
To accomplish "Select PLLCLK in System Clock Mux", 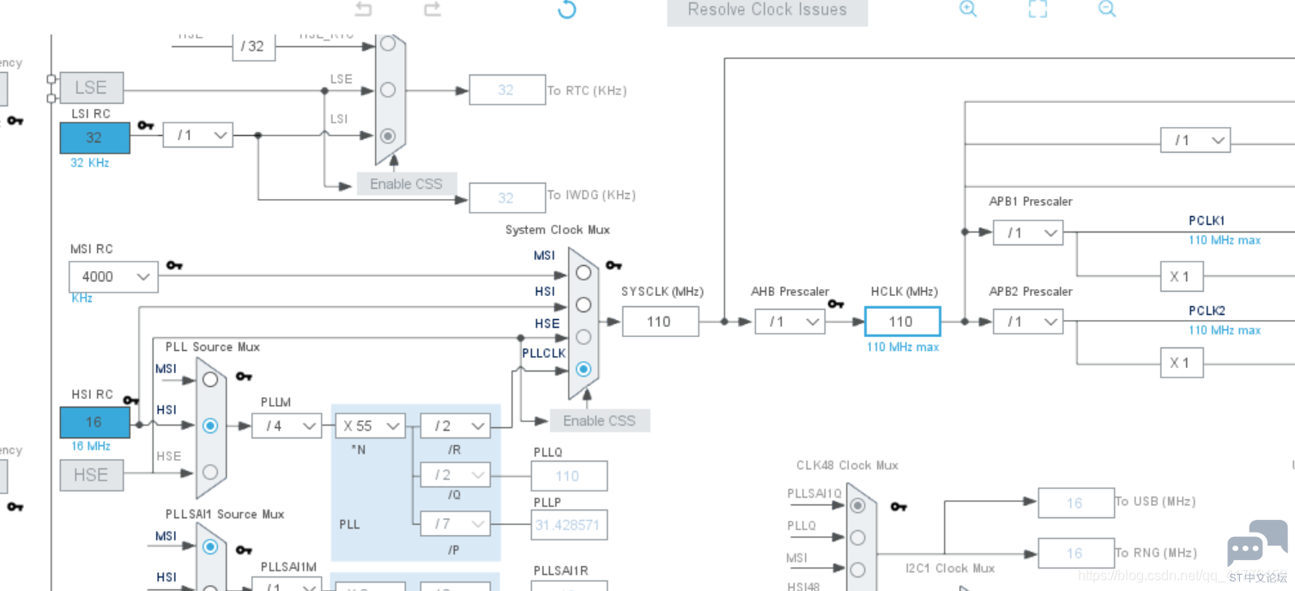I will pos(584,369).
